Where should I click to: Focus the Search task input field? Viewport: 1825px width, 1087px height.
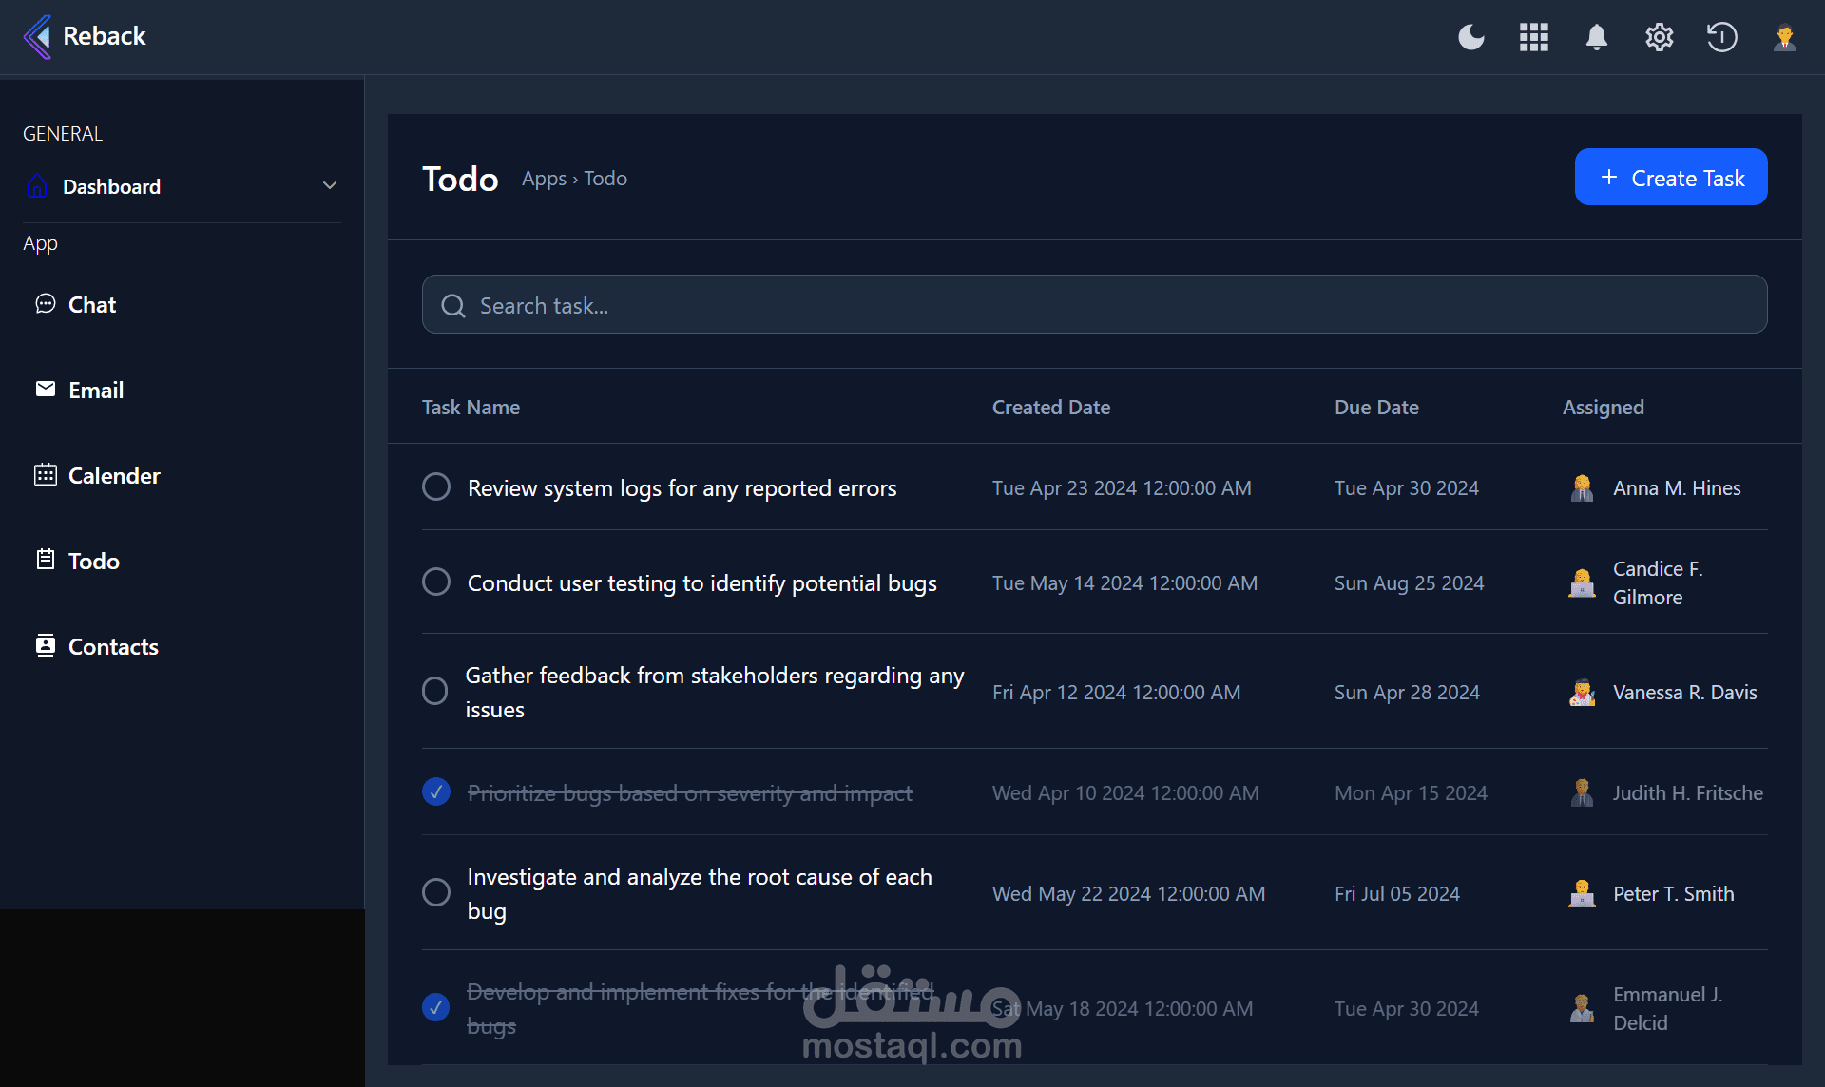(1093, 305)
